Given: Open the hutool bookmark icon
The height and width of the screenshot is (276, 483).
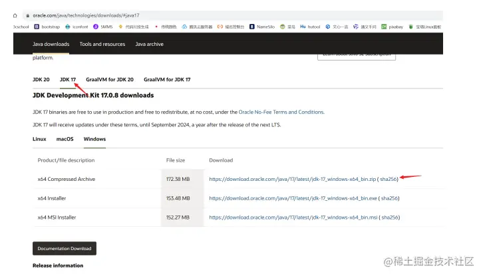Looking at the screenshot, I should pos(303,27).
